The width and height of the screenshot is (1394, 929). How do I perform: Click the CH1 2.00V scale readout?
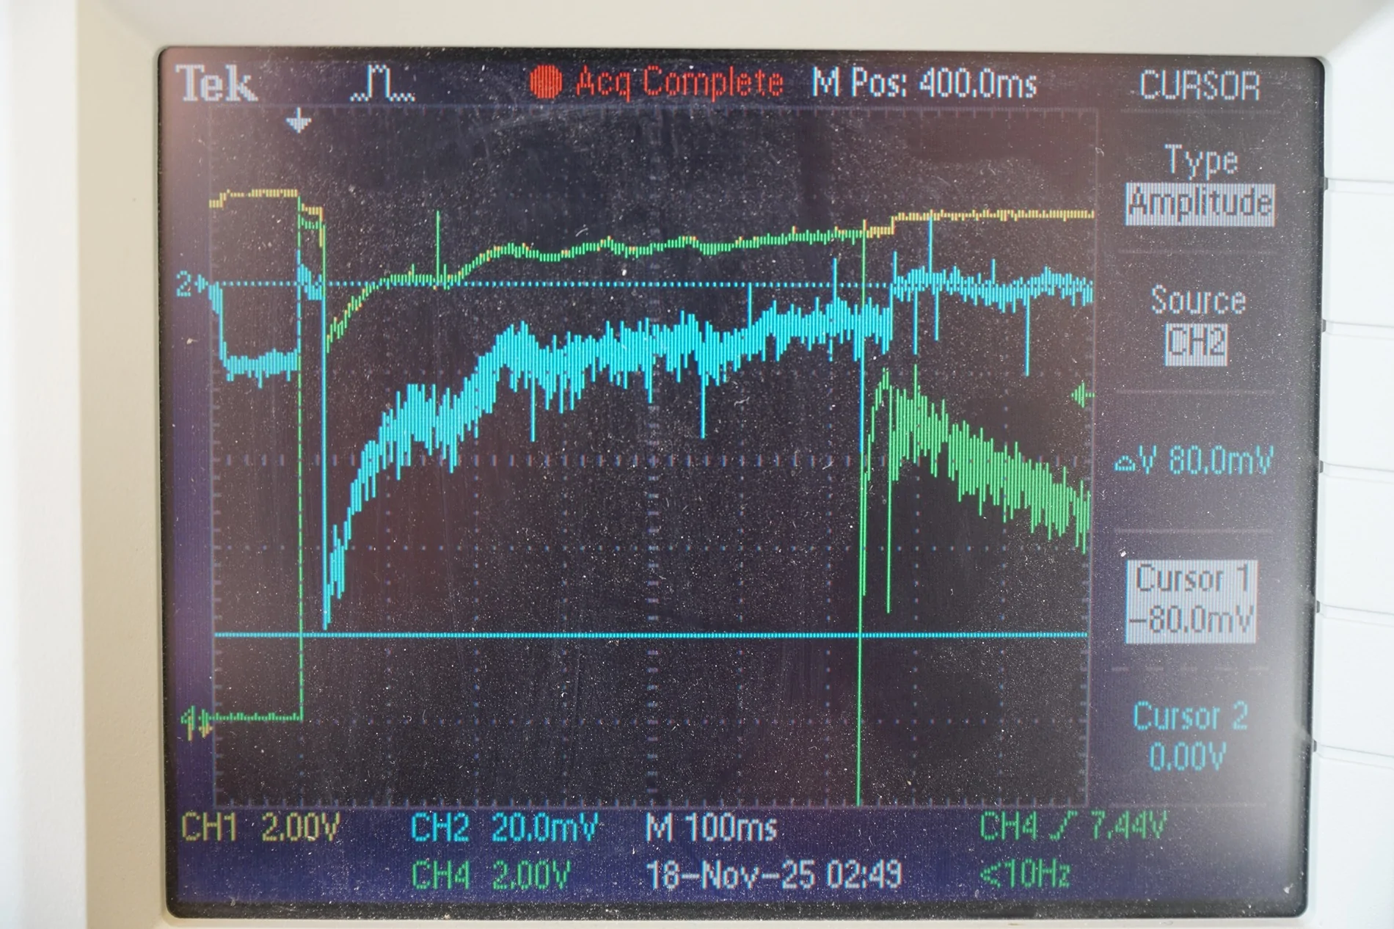point(260,828)
